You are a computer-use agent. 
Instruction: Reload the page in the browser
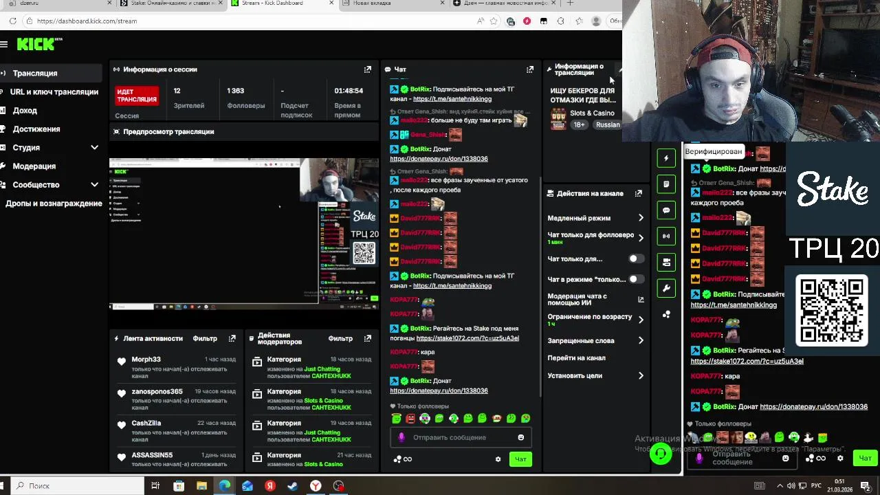click(x=13, y=21)
